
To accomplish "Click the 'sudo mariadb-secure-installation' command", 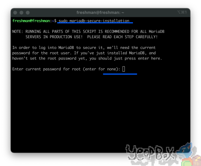I will pyautogui.click(x=94, y=21).
